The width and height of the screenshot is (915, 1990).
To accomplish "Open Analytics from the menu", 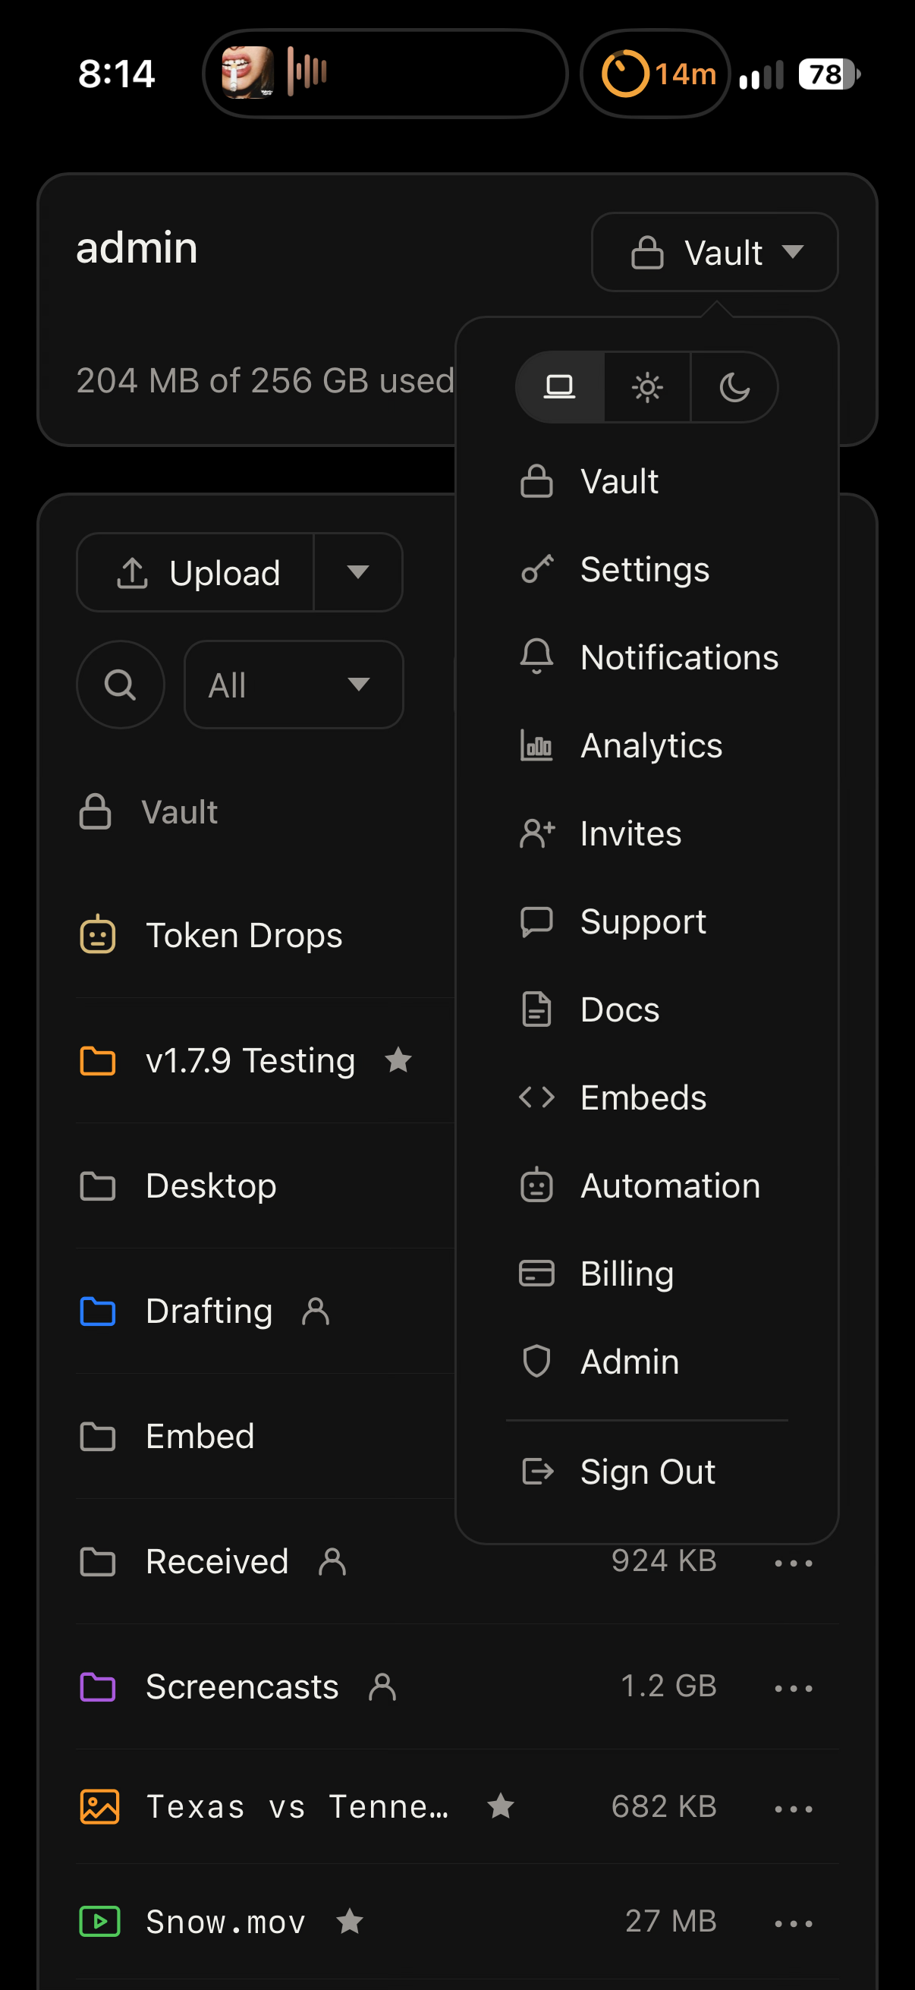I will coord(647,745).
